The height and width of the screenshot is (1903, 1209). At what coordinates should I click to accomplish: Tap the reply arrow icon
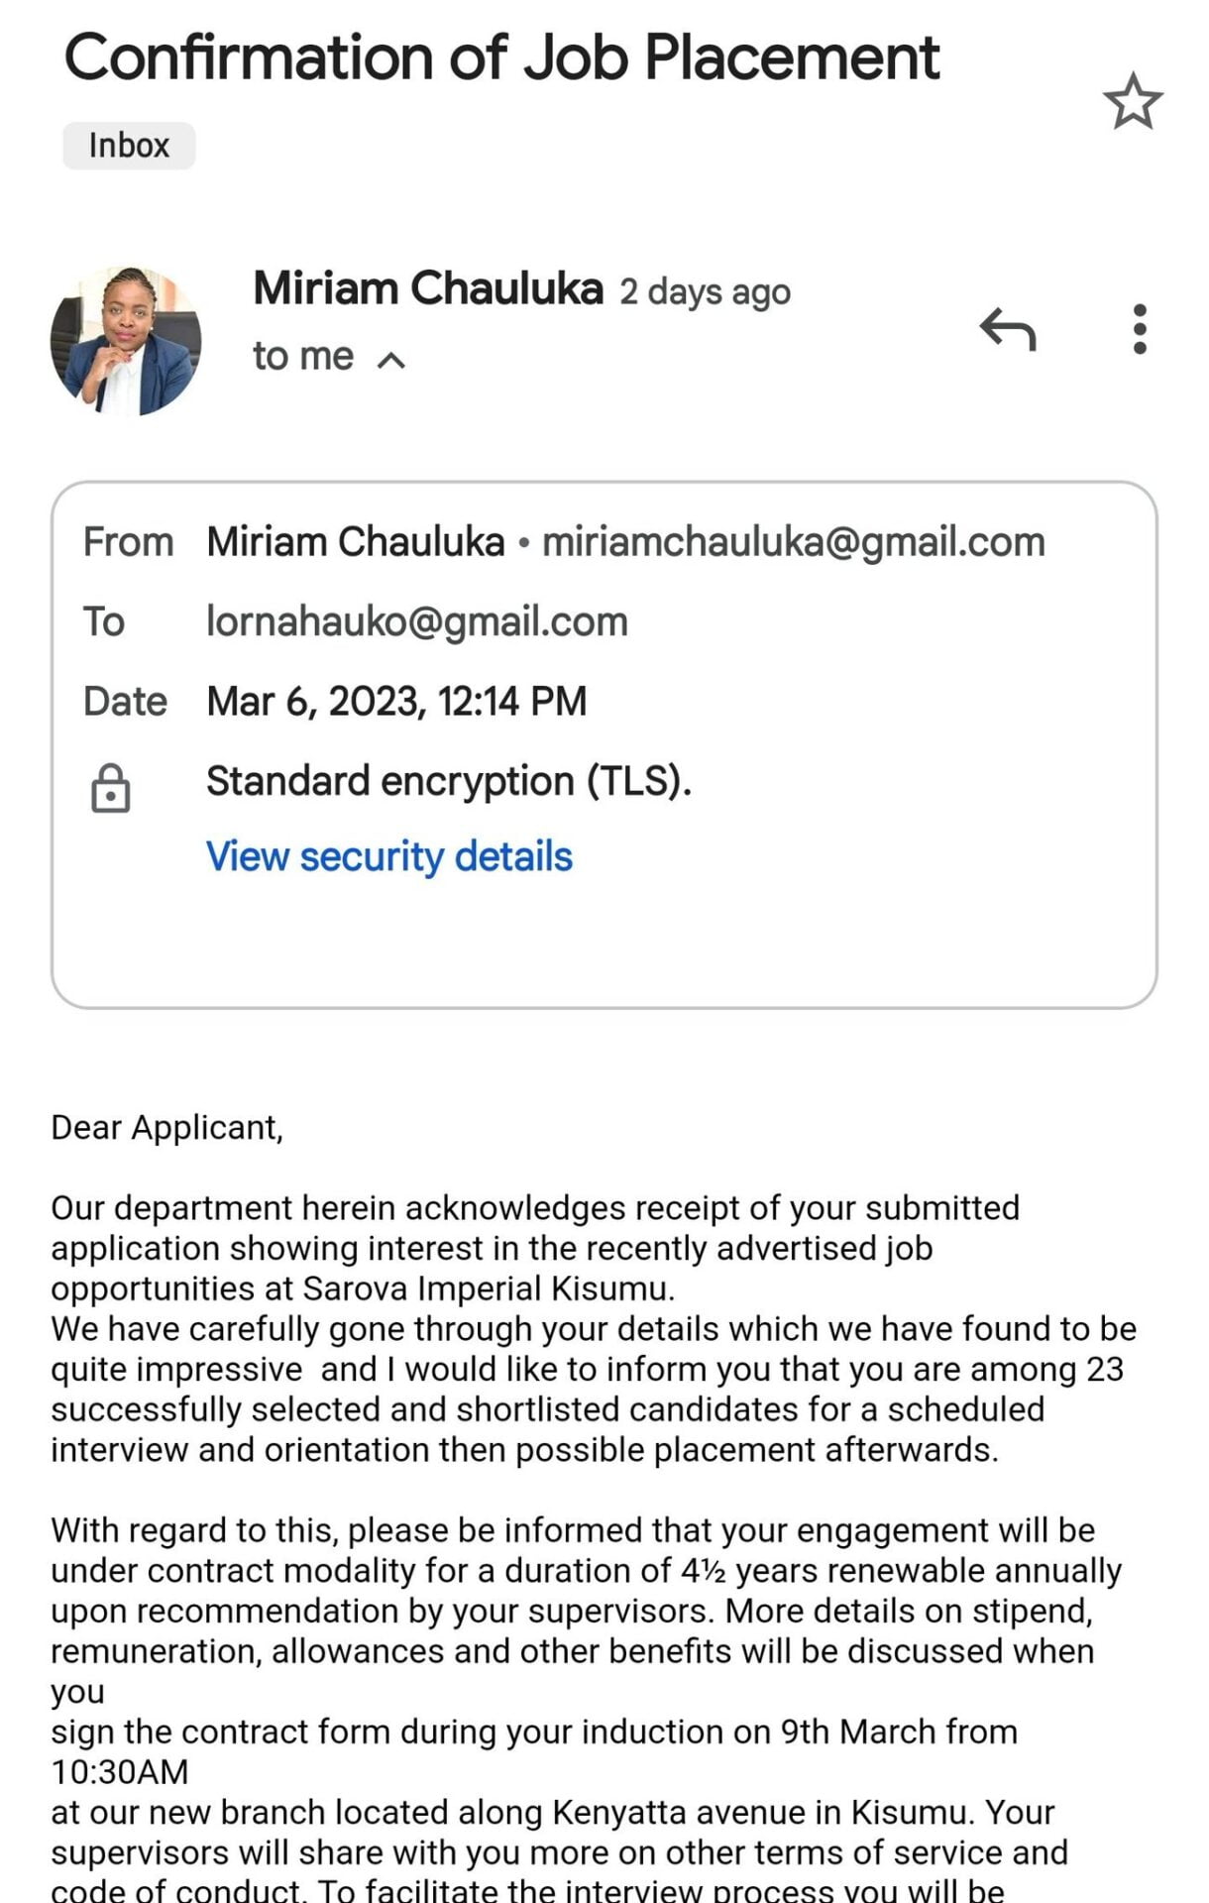(x=1008, y=329)
